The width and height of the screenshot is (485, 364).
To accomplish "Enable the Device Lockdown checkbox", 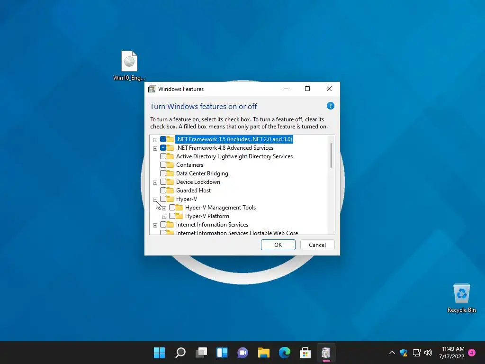I will pyautogui.click(x=163, y=182).
